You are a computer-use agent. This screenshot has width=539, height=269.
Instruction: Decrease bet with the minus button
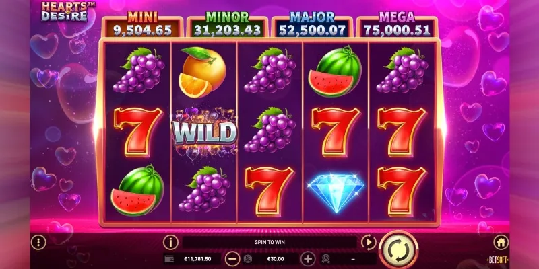pyautogui.click(x=232, y=259)
